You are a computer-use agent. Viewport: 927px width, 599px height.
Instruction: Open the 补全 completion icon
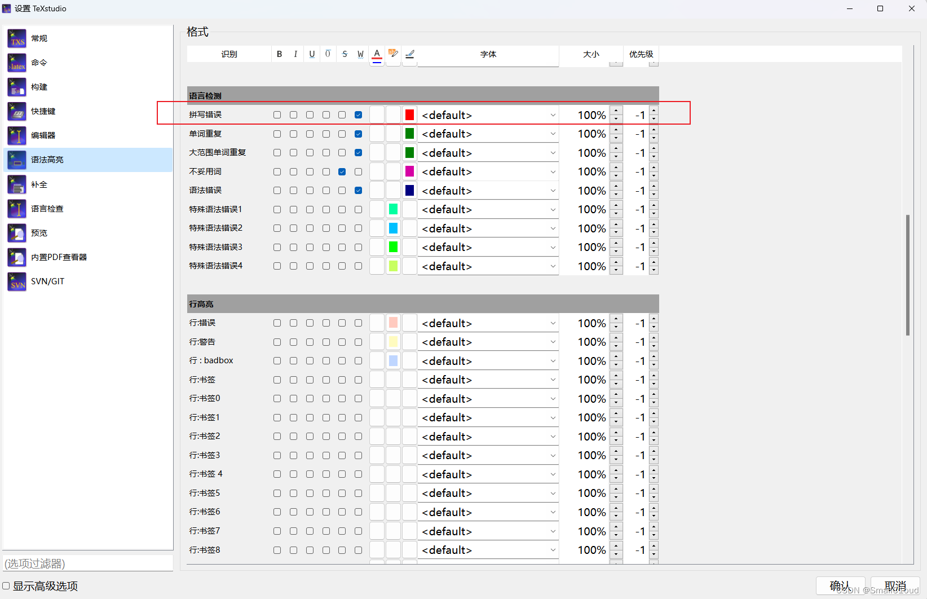(17, 184)
